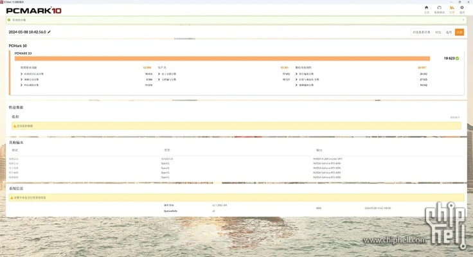Go to the Home (主页) icon
The image size is (473, 257).
[x=427, y=8]
